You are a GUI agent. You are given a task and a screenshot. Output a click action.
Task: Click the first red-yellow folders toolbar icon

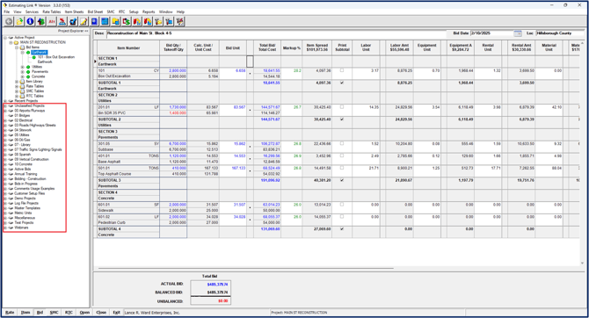137,21
